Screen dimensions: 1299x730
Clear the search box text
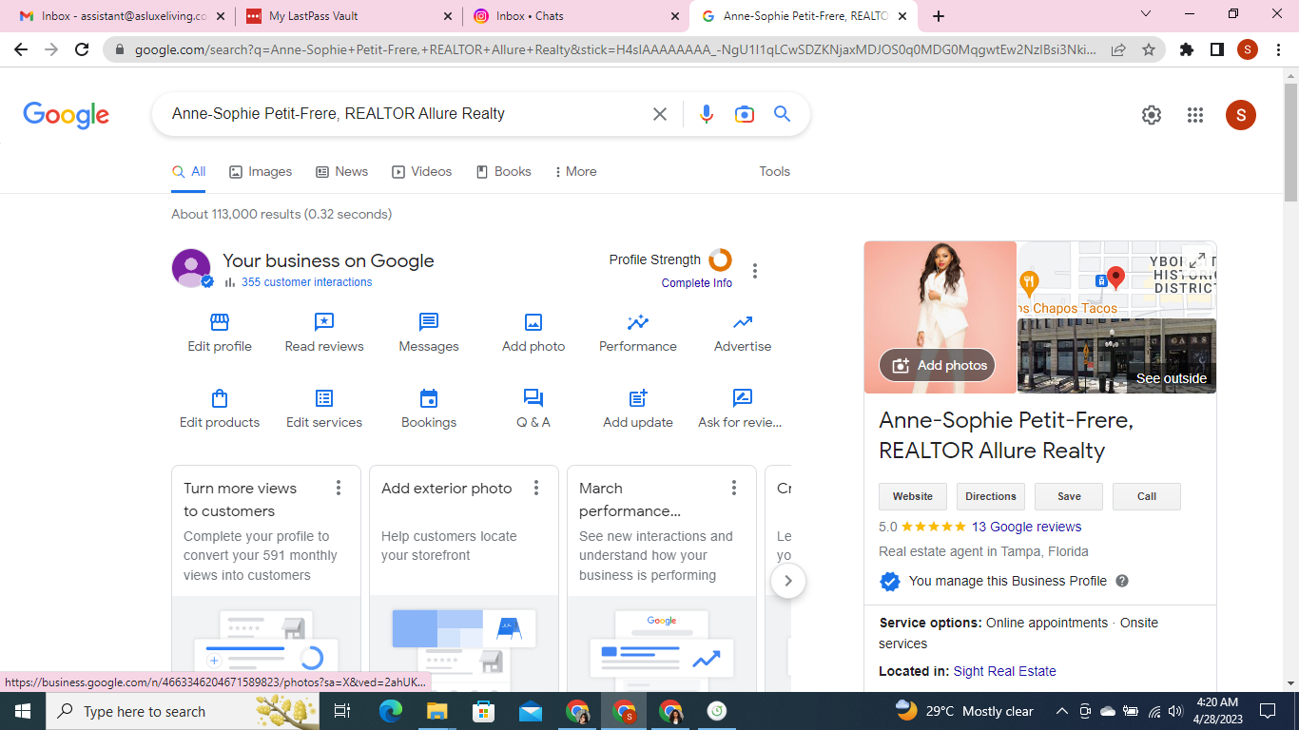click(x=660, y=114)
